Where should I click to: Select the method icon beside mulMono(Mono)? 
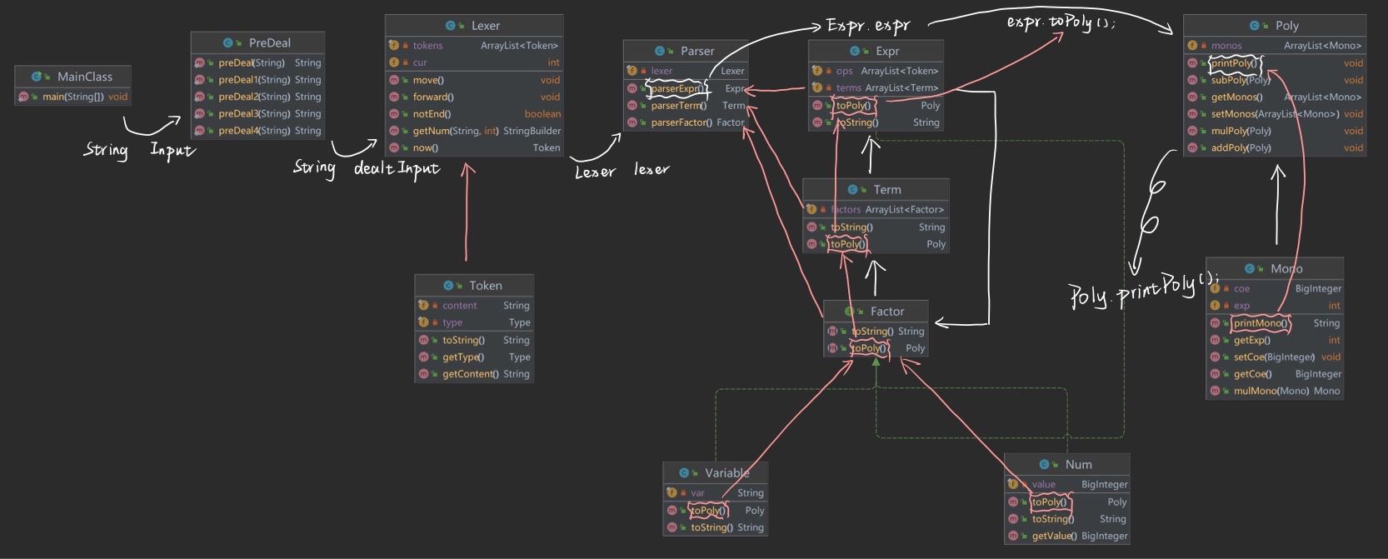point(1215,391)
